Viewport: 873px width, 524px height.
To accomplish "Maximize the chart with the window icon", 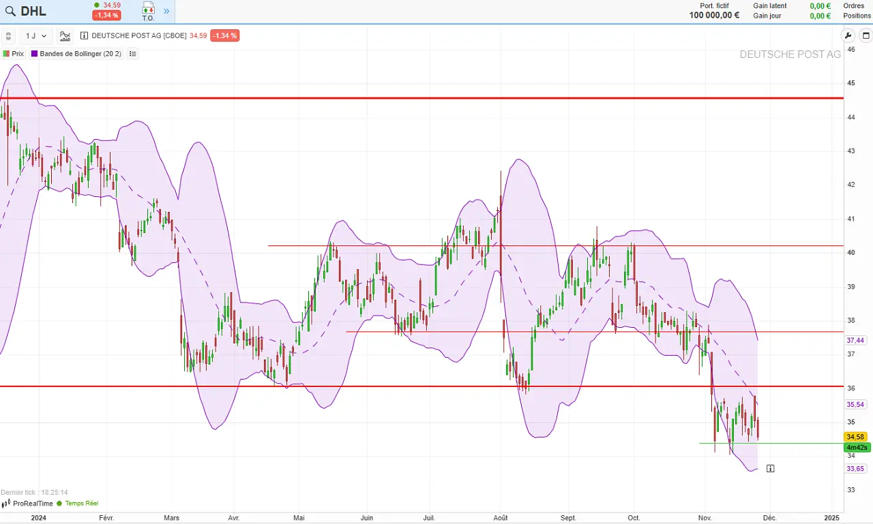I will [x=866, y=36].
